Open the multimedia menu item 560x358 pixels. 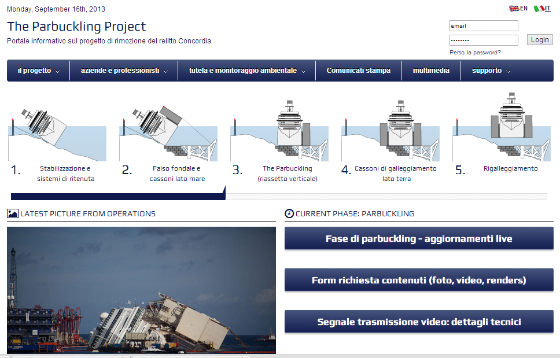tap(431, 71)
